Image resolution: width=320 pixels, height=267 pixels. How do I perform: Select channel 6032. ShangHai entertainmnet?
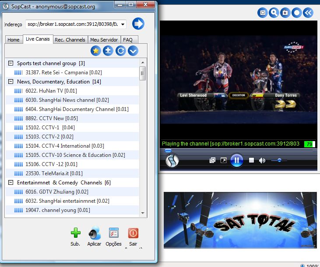tap(72, 201)
